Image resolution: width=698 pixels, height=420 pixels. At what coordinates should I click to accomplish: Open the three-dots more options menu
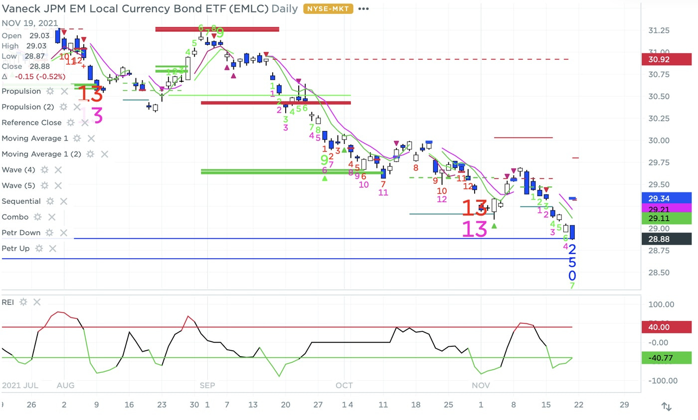tap(364, 9)
